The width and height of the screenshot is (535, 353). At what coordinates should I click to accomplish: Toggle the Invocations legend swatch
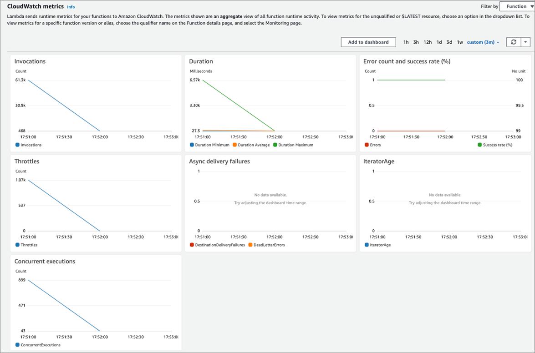point(17,145)
